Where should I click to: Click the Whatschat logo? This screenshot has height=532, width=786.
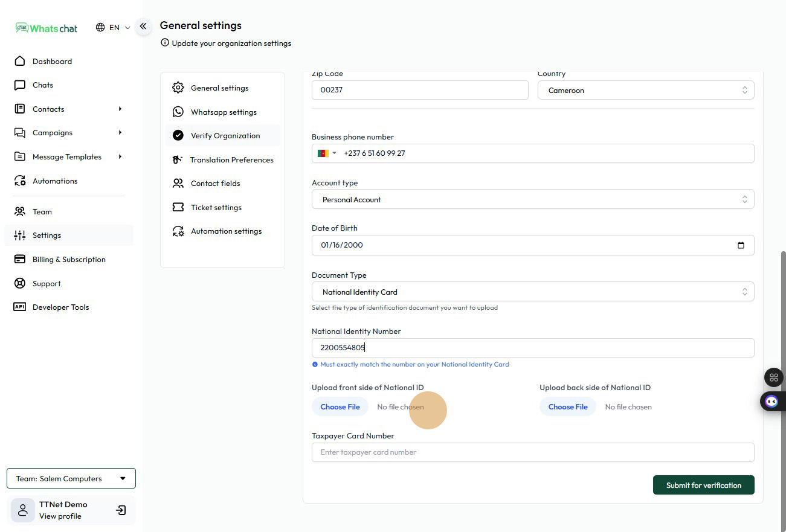coord(47,28)
